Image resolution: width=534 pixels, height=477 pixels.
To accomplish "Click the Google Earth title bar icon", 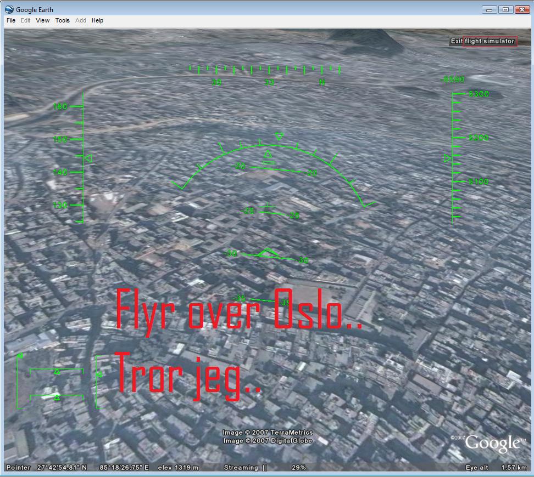I will [x=9, y=9].
